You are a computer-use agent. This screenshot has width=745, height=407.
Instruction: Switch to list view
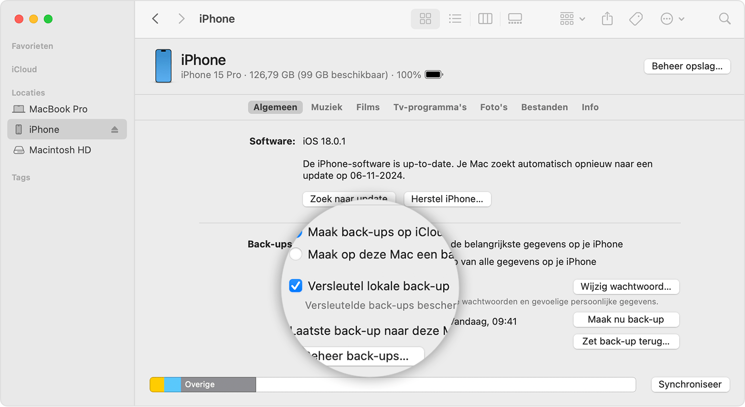click(x=455, y=19)
